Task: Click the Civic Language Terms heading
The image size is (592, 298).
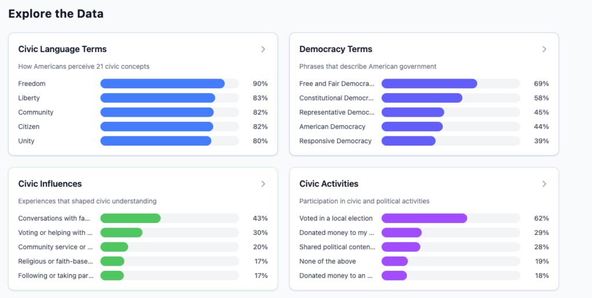Action: pyautogui.click(x=62, y=49)
